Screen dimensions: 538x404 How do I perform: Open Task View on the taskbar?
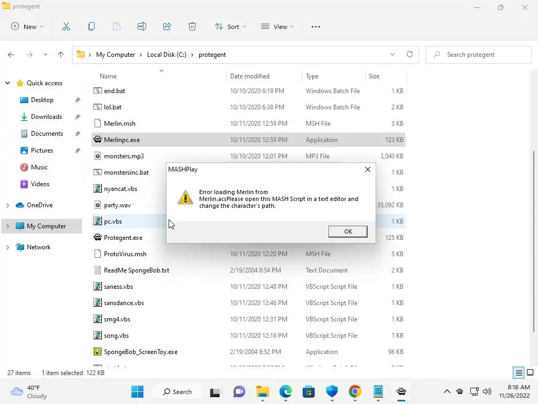[215, 391]
